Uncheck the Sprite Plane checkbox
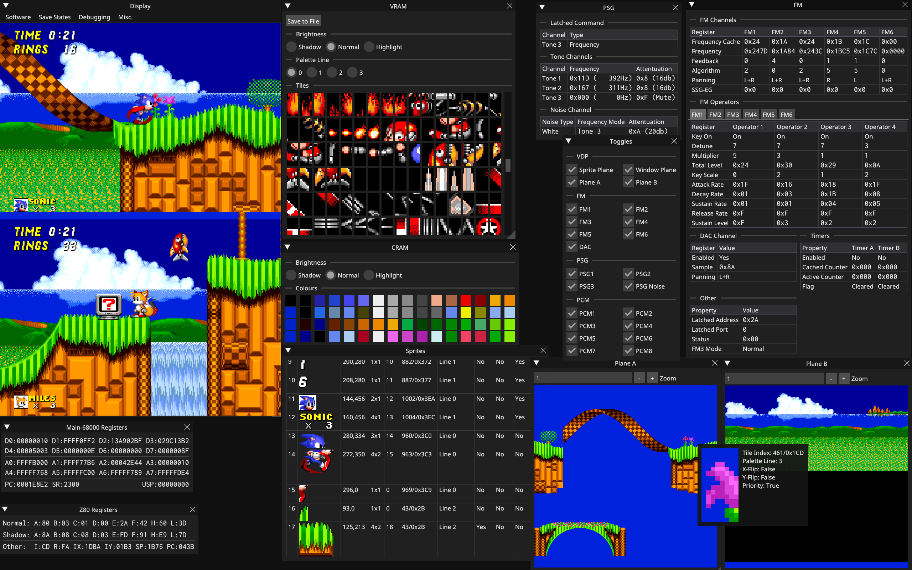 pyautogui.click(x=572, y=170)
